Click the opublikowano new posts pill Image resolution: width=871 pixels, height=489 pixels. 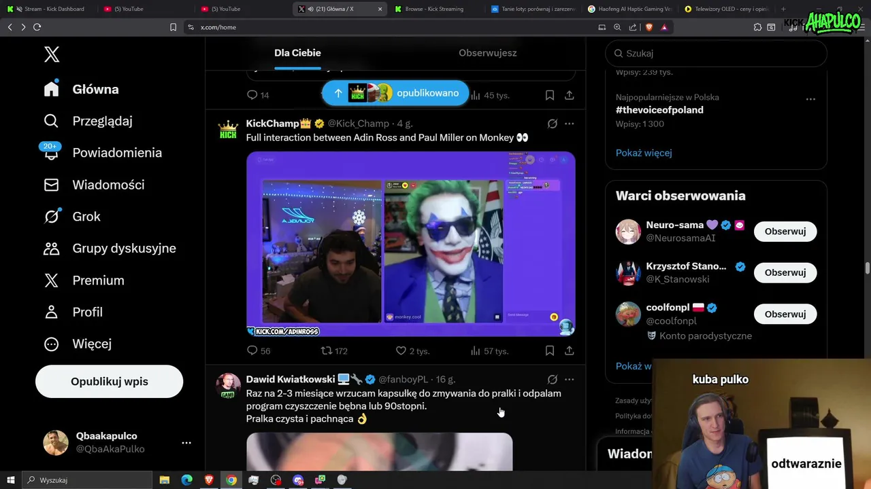tap(395, 93)
